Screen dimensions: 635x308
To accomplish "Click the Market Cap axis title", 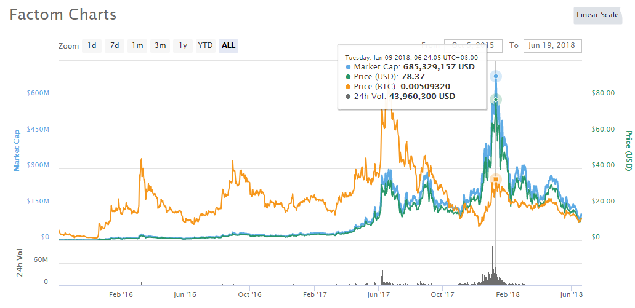I will (x=17, y=150).
